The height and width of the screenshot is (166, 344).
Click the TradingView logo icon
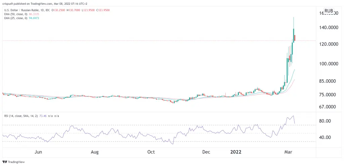5,162
